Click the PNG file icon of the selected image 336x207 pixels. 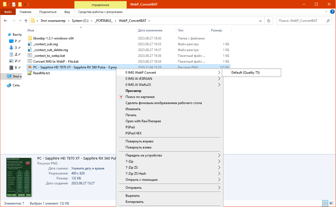[x=30, y=67]
